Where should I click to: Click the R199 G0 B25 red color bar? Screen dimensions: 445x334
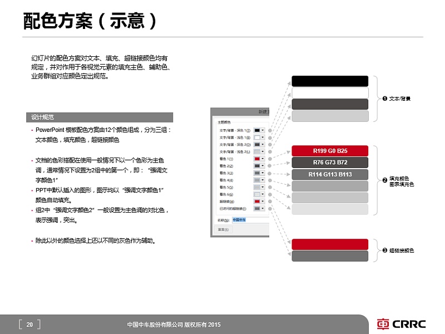pyautogui.click(x=330, y=150)
